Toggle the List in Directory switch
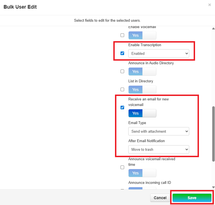215x205 pixels. 142,90
